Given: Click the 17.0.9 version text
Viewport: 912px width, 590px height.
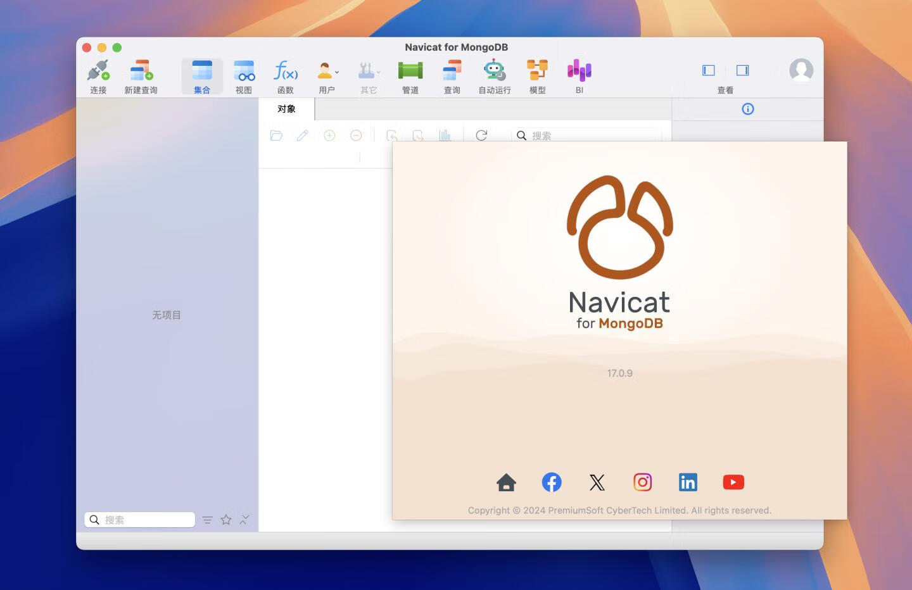Looking at the screenshot, I should (620, 373).
